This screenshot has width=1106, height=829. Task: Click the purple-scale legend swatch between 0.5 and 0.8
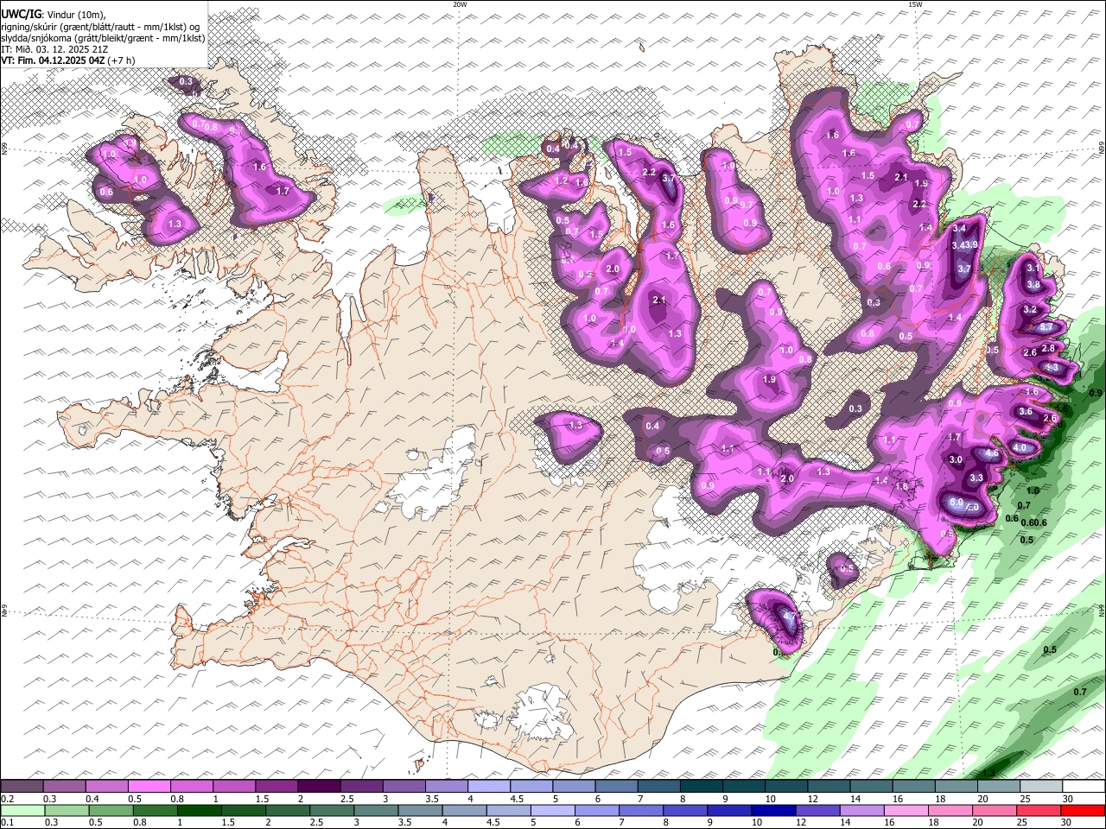tap(149, 786)
